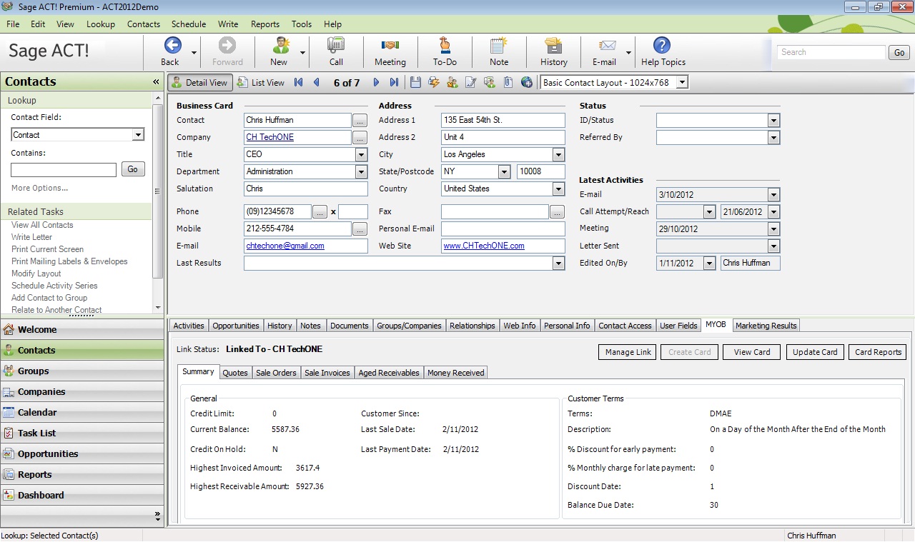Click the Manage Link button
This screenshot has height=542, width=915.
click(x=628, y=352)
